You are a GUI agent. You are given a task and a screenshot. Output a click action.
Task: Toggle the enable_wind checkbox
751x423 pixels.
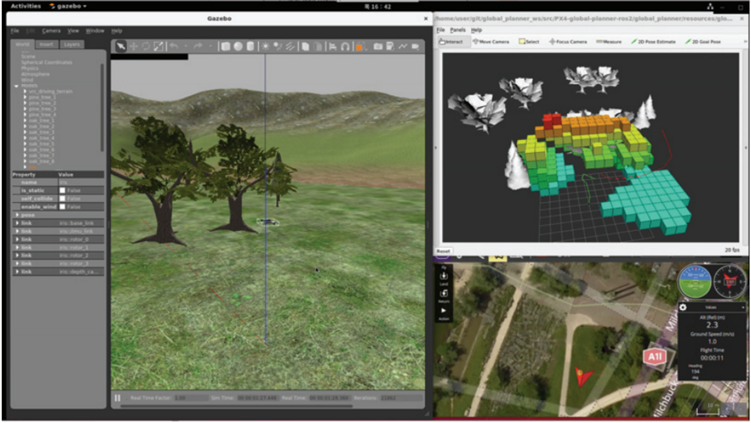tap(62, 207)
